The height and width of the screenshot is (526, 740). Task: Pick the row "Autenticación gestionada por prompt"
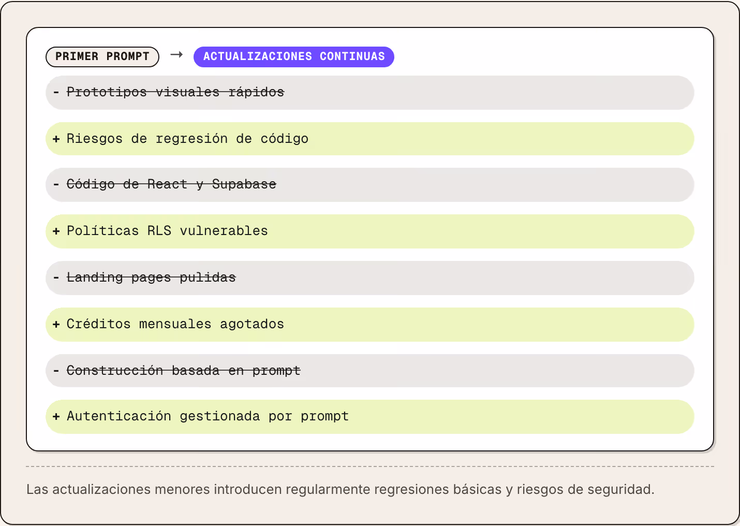(370, 417)
